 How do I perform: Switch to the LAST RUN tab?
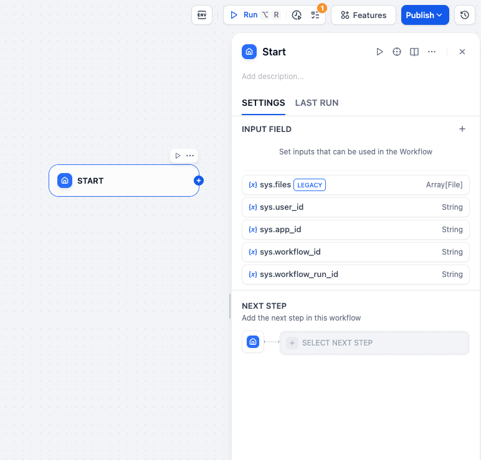point(317,103)
